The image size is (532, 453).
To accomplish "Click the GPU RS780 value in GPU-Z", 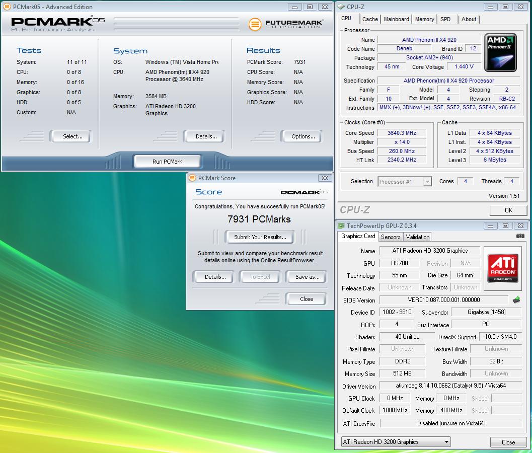I will coord(399,263).
